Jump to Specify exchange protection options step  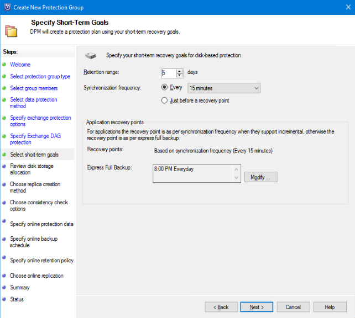pos(40,121)
